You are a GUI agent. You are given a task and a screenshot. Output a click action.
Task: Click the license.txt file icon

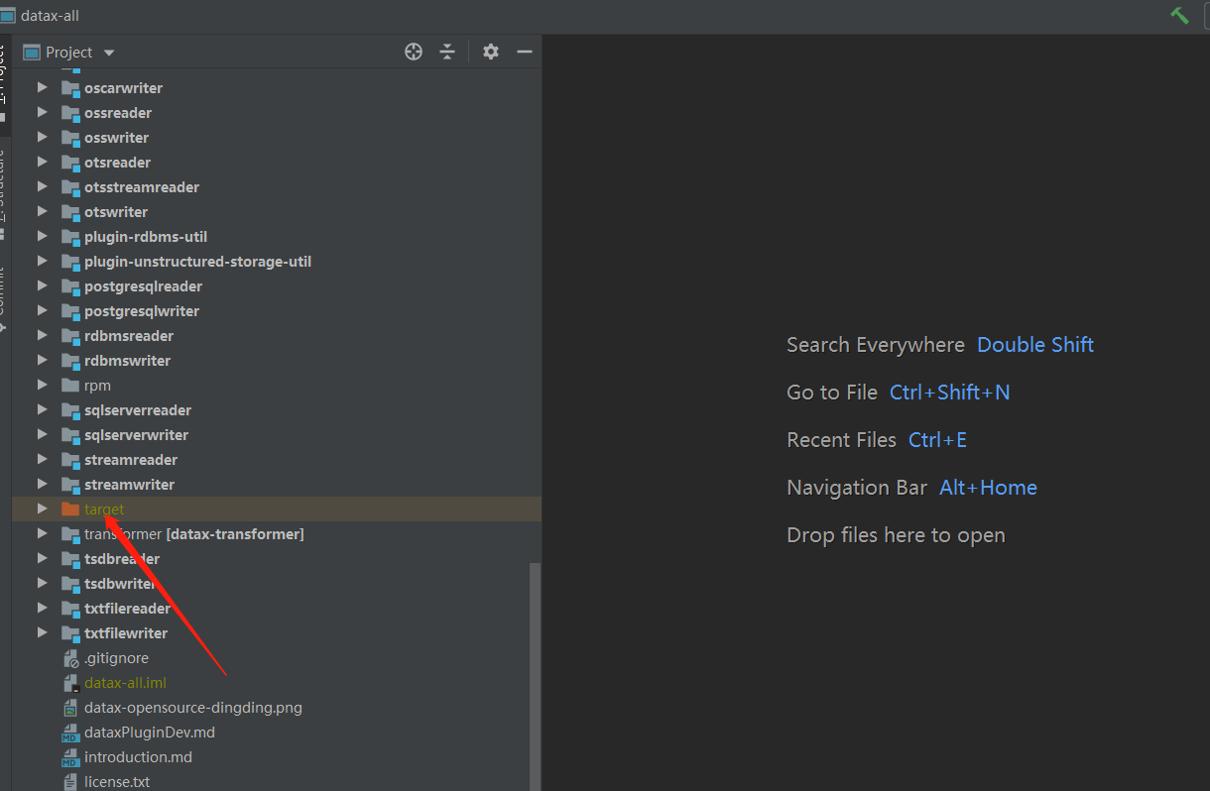point(70,782)
